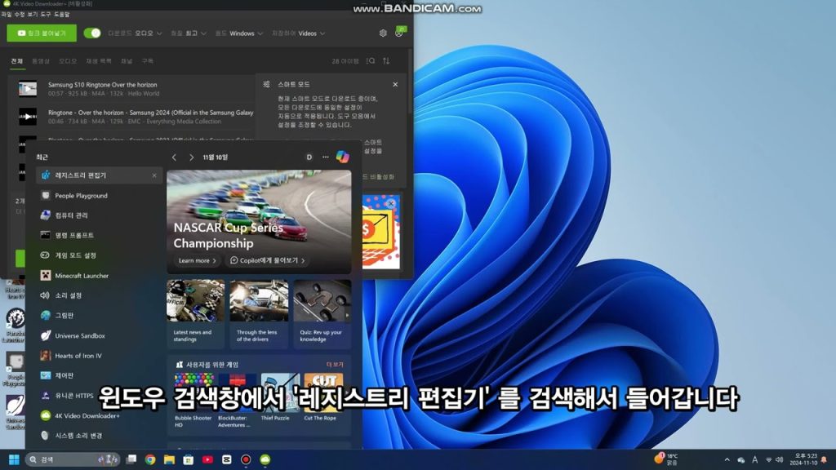Open the quality dropdown
This screenshot has height=470, width=836.
(x=189, y=33)
